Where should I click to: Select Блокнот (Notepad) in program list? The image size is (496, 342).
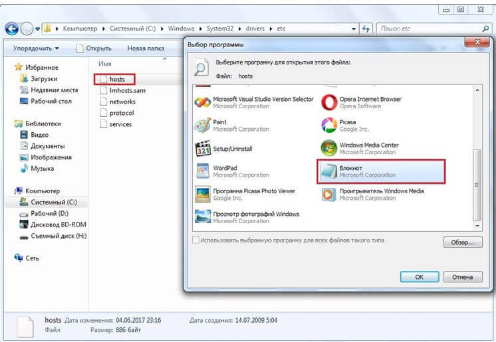[x=381, y=171]
